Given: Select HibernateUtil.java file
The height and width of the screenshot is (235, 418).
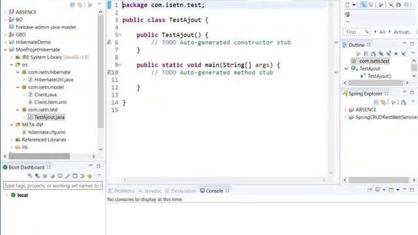Looking at the screenshot, I should [54, 80].
